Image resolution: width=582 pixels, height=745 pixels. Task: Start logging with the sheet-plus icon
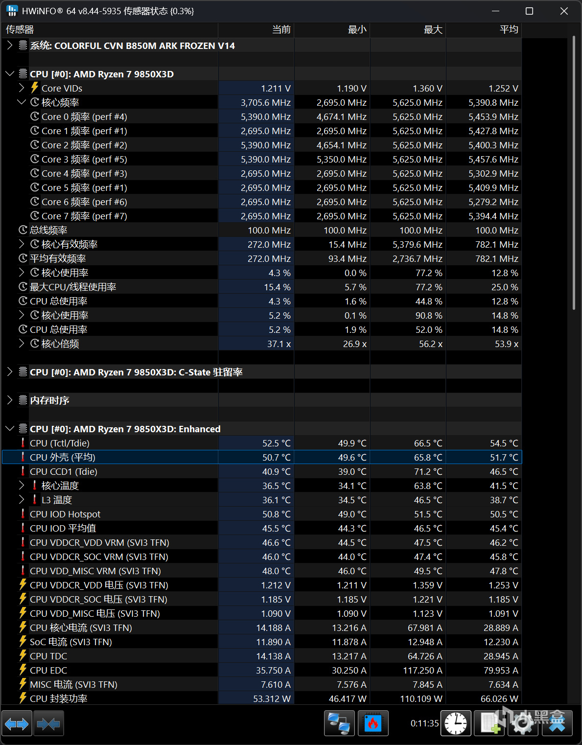click(x=489, y=723)
